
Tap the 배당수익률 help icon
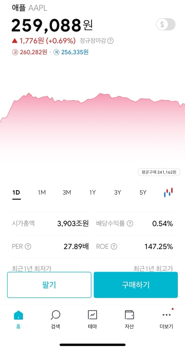click(x=130, y=224)
